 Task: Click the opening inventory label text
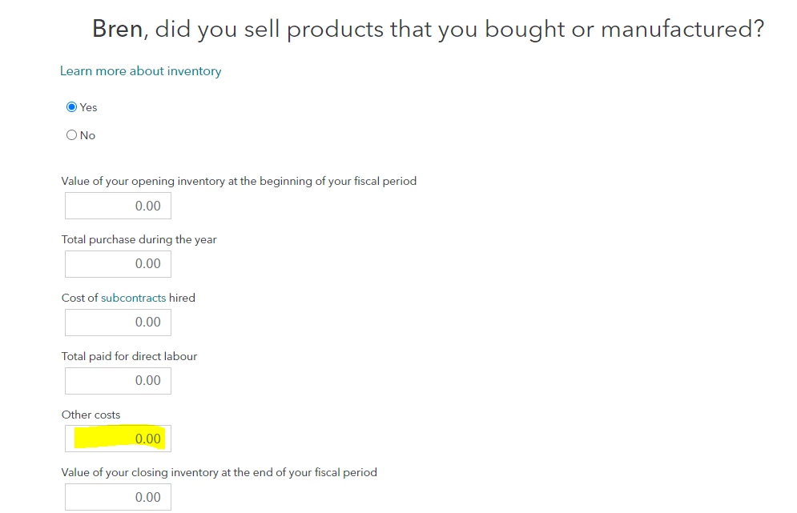point(239,181)
